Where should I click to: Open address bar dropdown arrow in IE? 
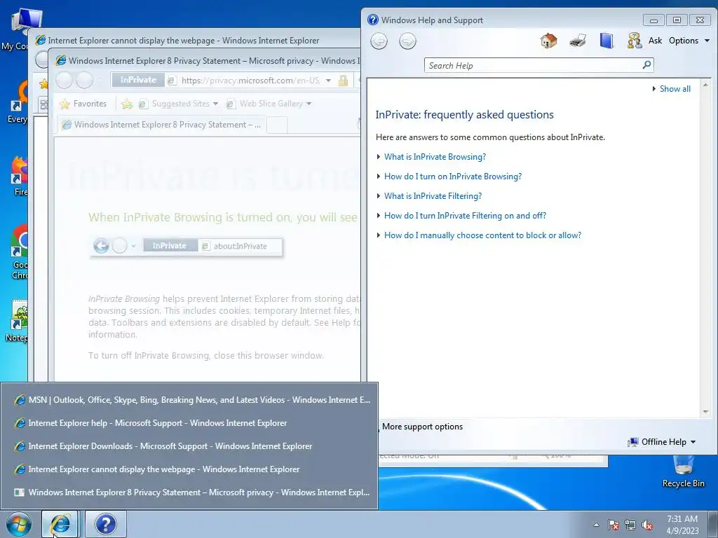coord(328,81)
